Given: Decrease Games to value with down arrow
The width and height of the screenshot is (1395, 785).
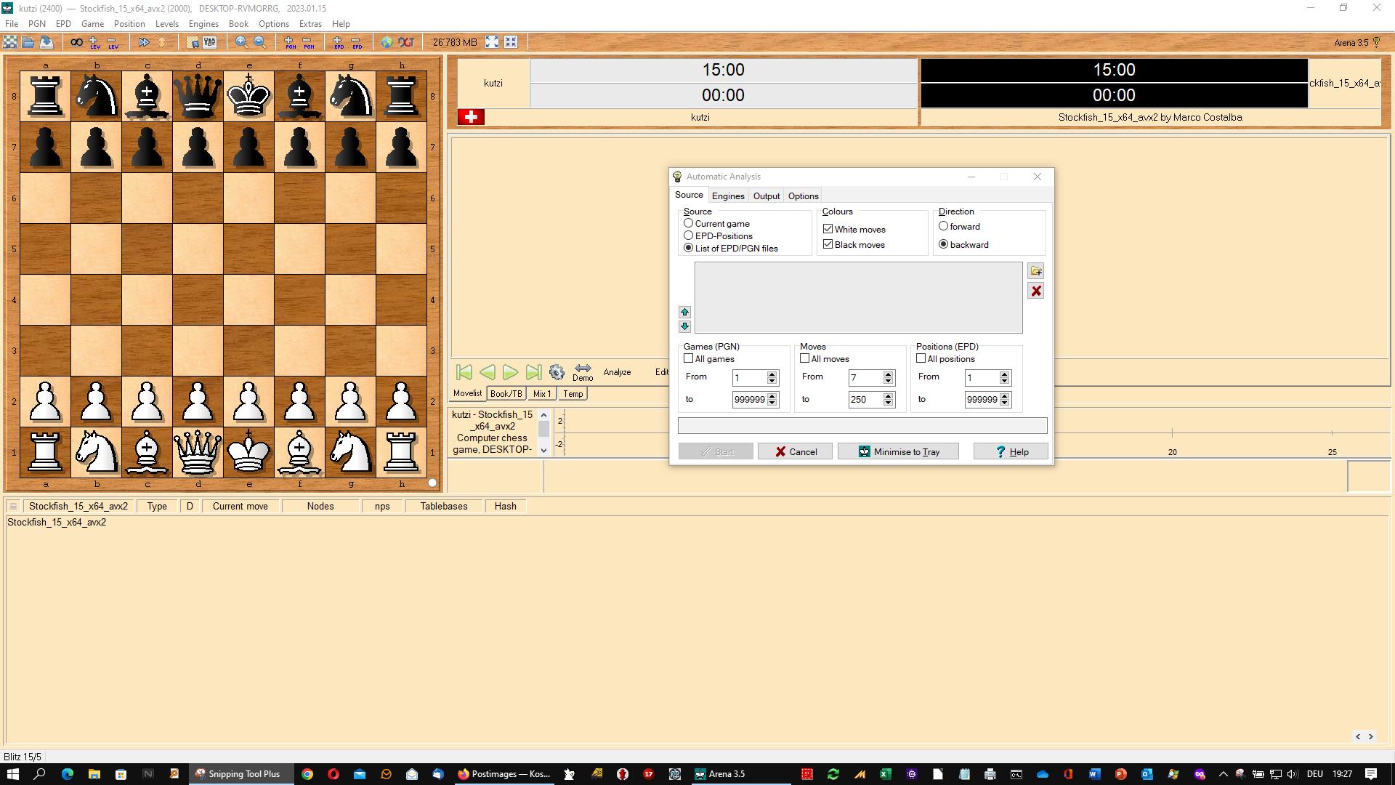Looking at the screenshot, I should pyautogui.click(x=772, y=403).
